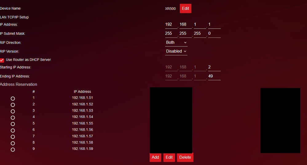Click the 192.168.1.53 reservation address text
Screen dimensions: 307x165
(82, 111)
